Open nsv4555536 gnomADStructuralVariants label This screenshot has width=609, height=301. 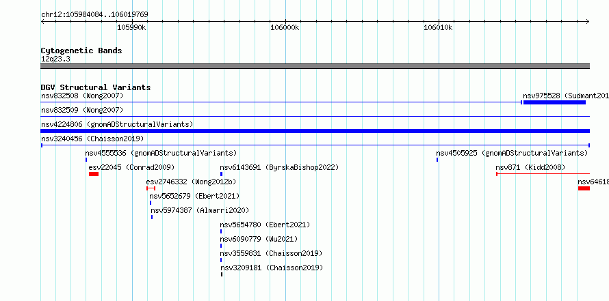point(161,153)
